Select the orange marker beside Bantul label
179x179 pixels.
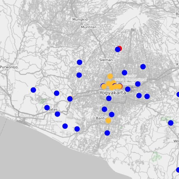(x=108, y=121)
